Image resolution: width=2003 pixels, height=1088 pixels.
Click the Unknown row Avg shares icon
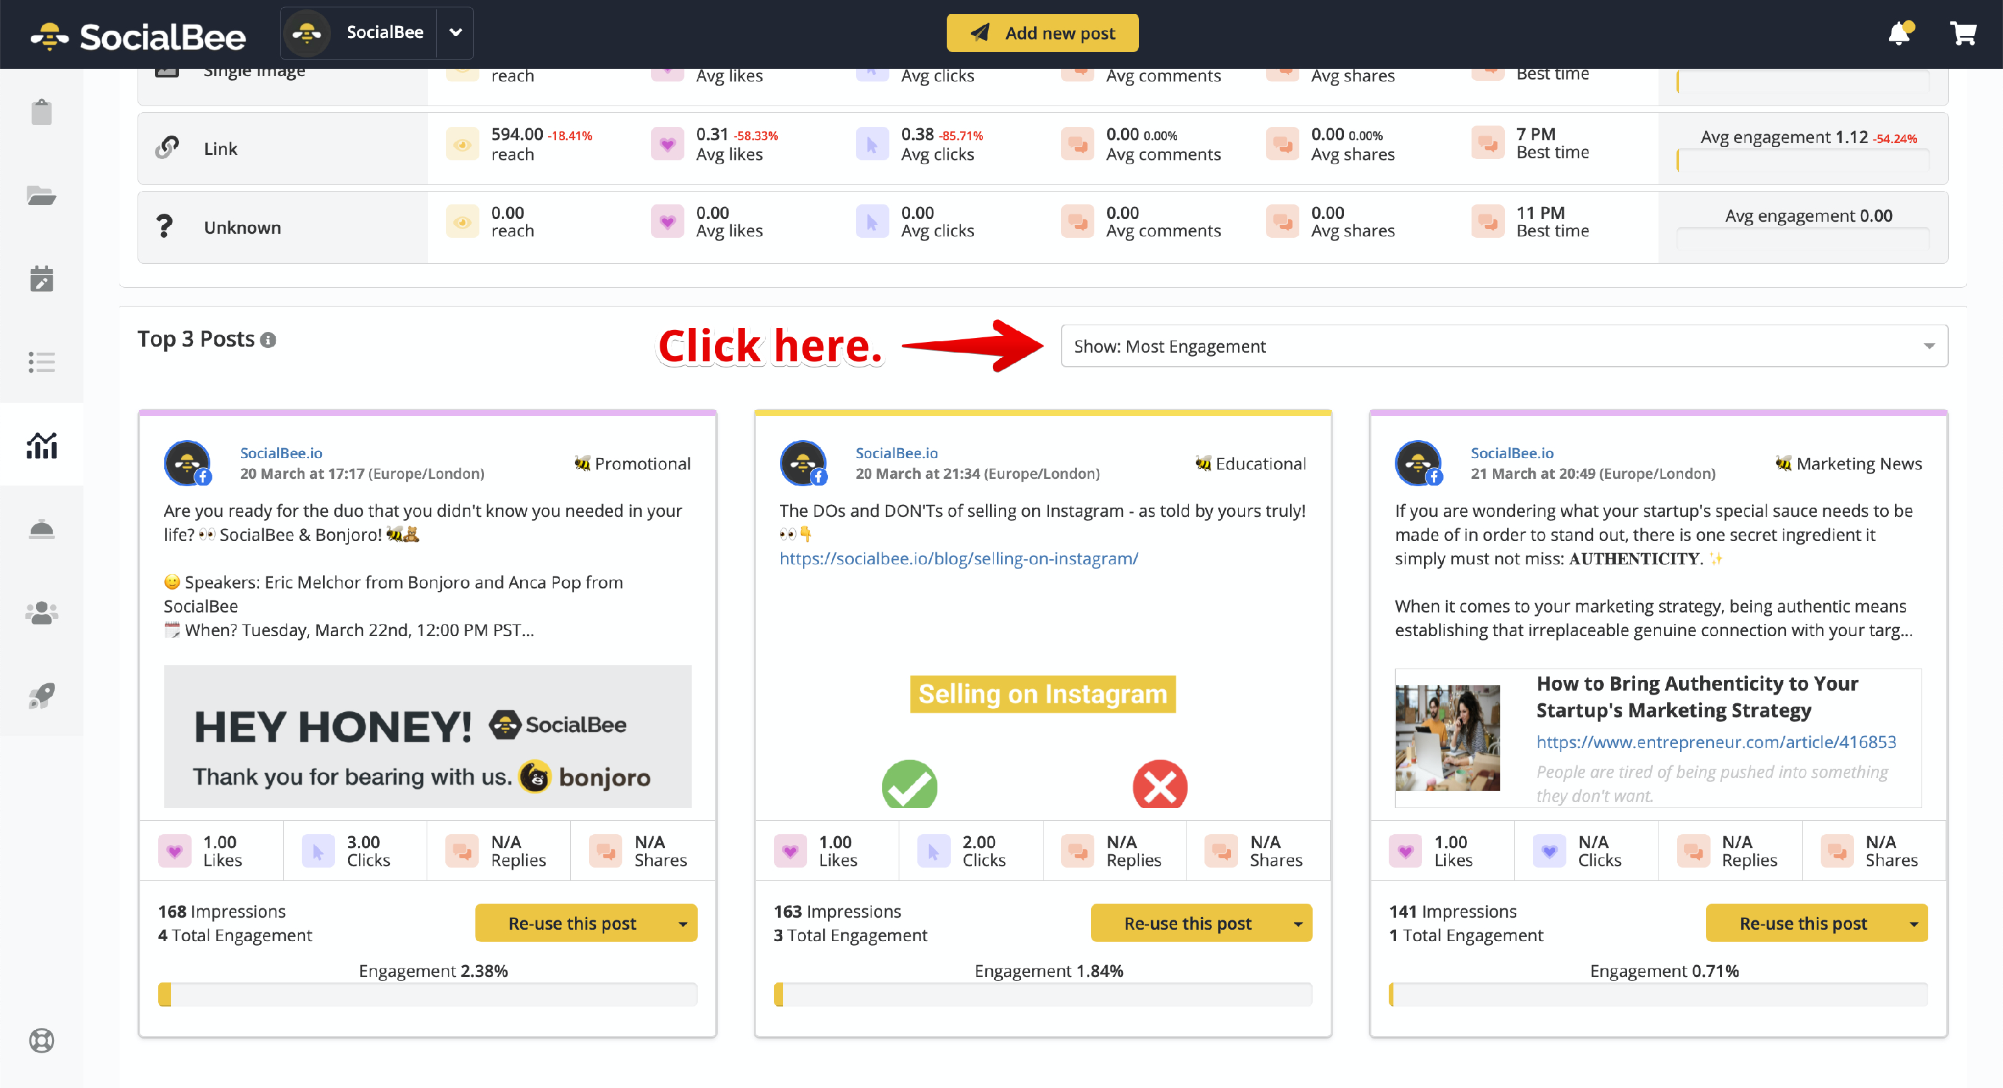pos(1282,222)
